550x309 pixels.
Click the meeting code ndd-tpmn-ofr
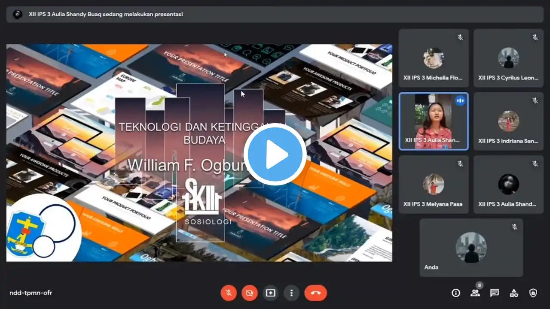coord(31,293)
